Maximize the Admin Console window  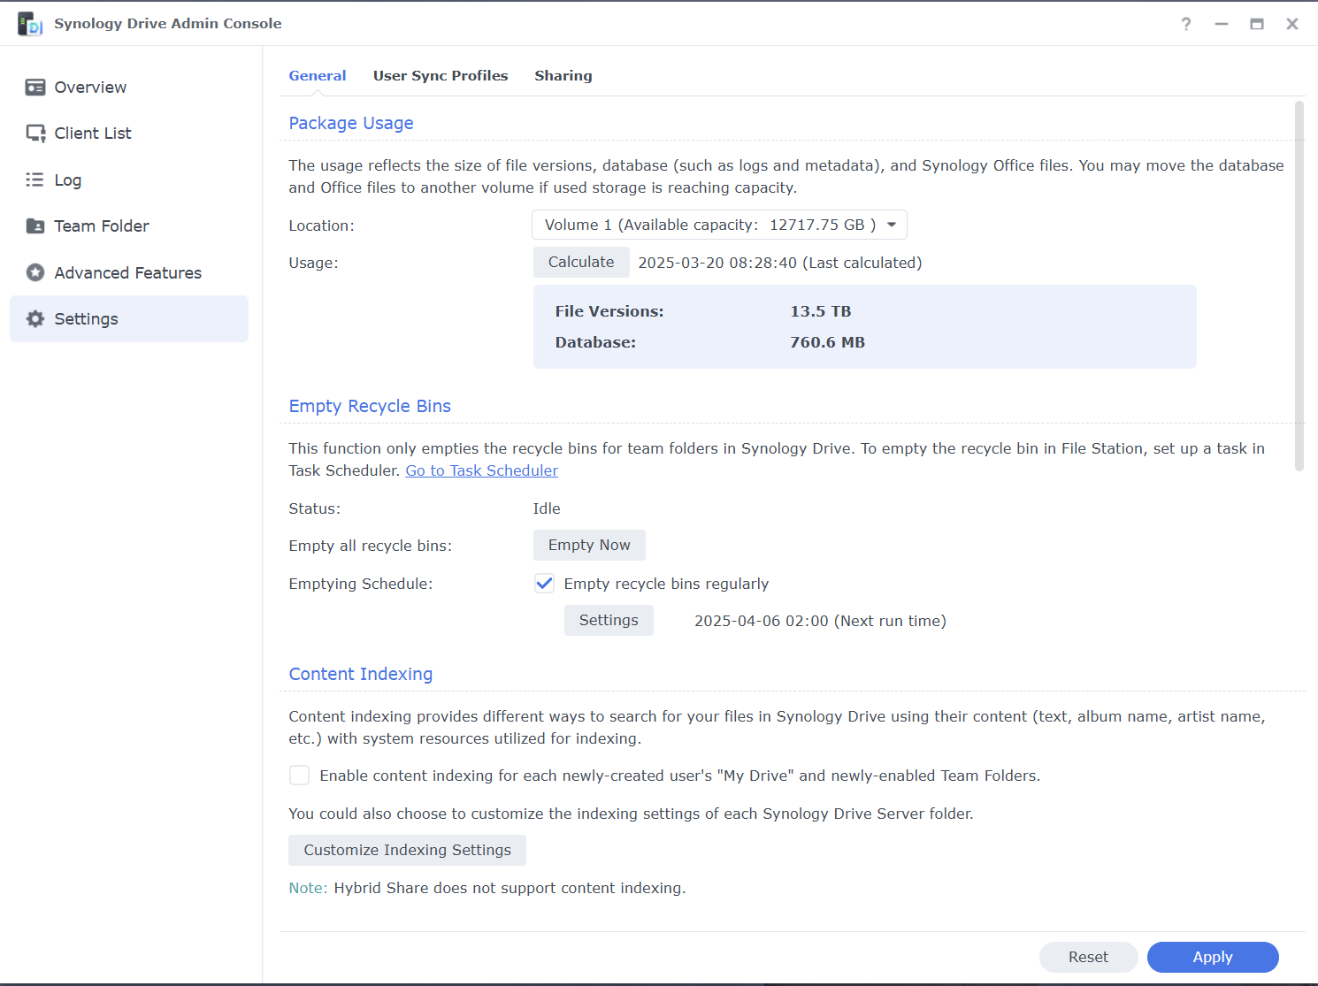tap(1257, 24)
